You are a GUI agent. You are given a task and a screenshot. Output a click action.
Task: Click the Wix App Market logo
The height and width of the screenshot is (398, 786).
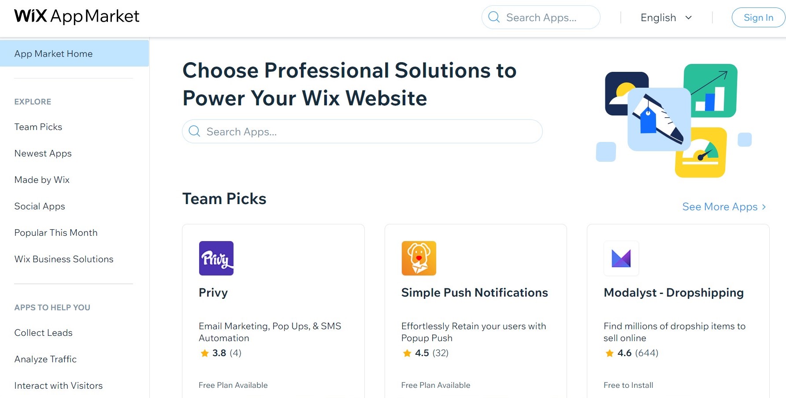(x=77, y=16)
